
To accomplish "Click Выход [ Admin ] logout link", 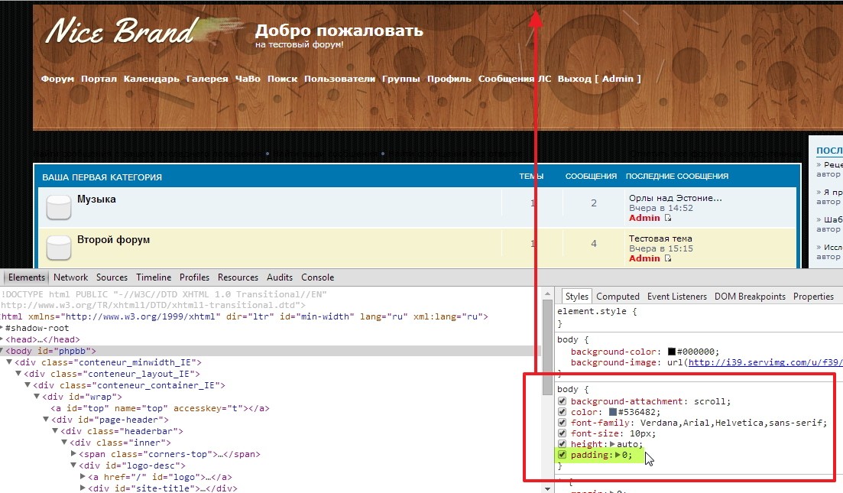I will tap(599, 79).
